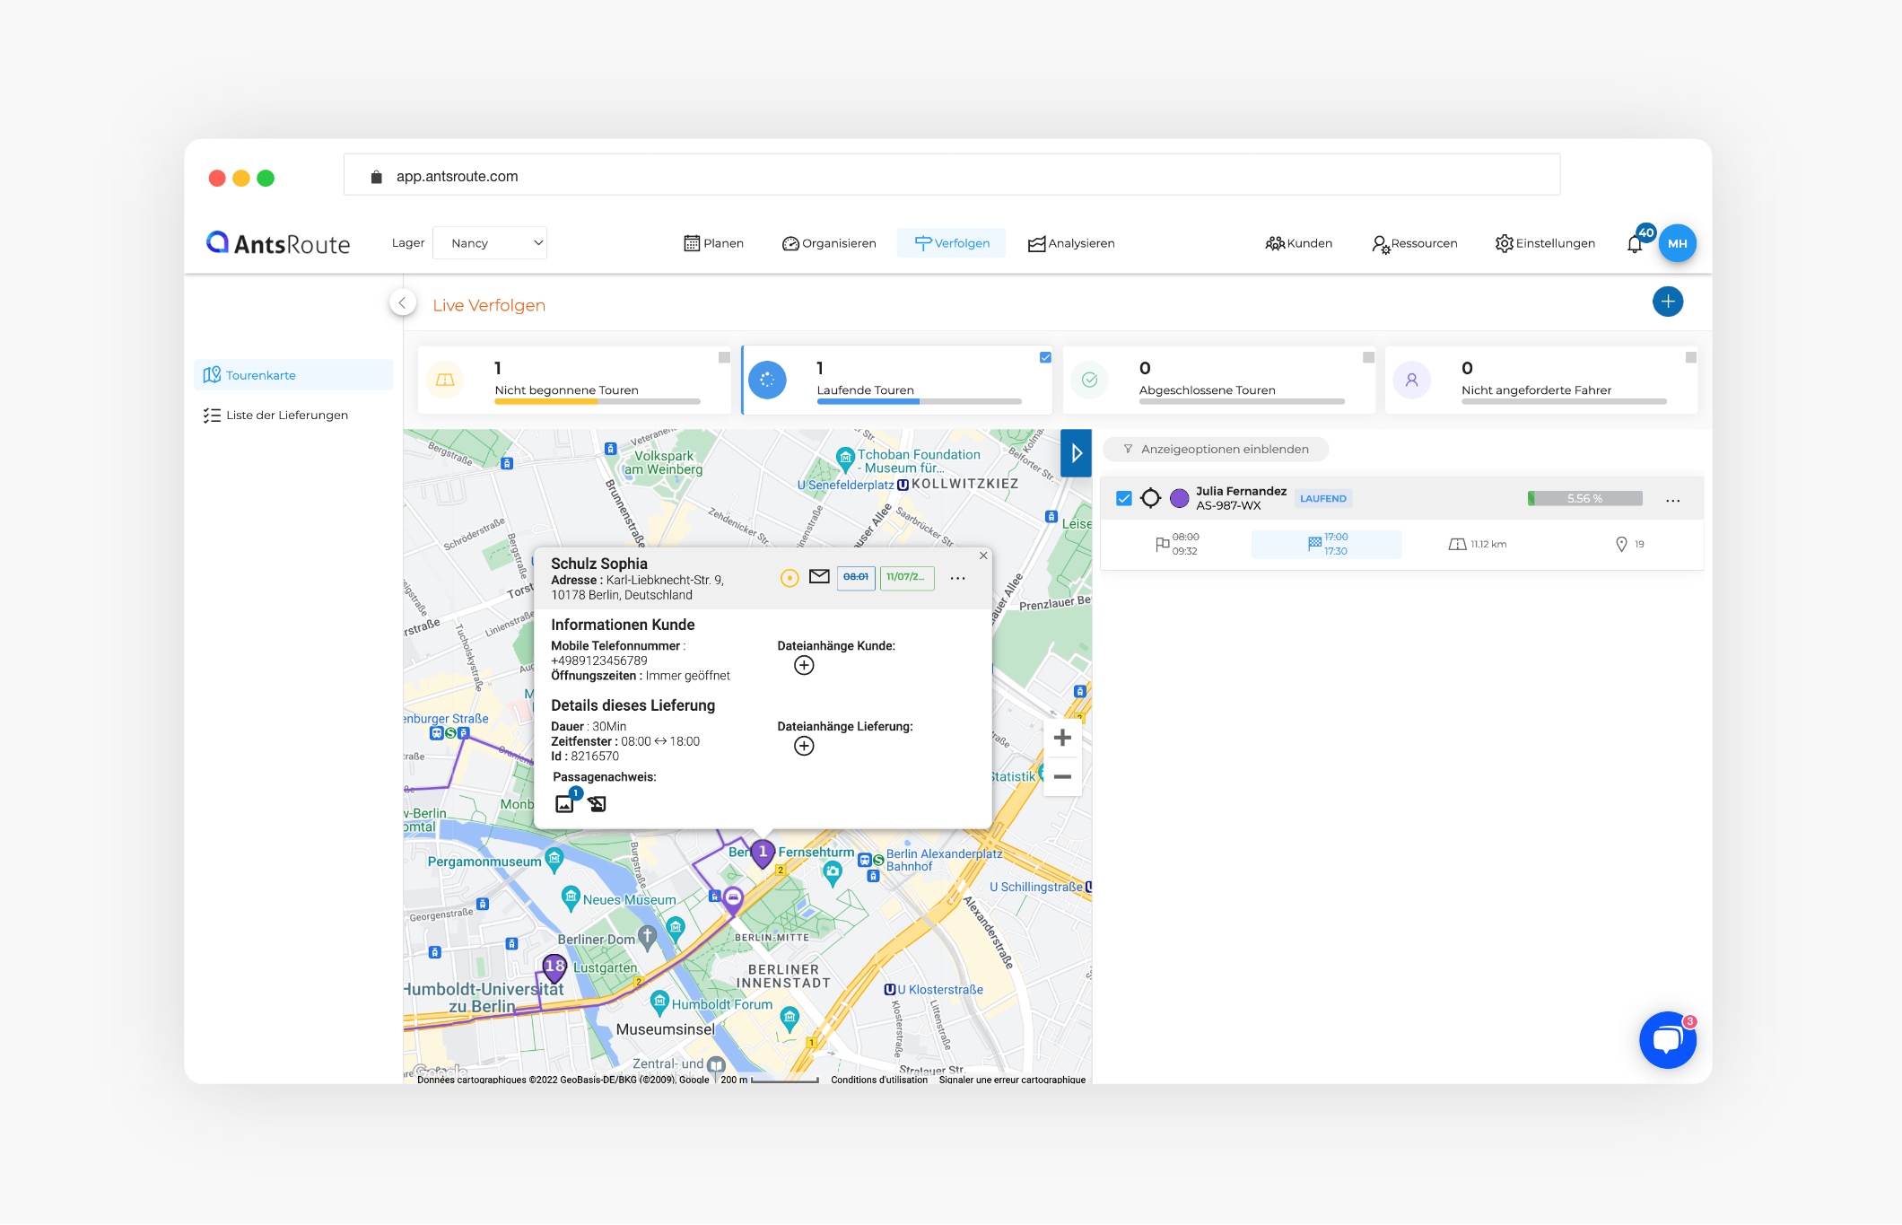Toggle Nicht begonnene Touren checkbox
This screenshot has height=1225, width=1902.
click(x=724, y=357)
